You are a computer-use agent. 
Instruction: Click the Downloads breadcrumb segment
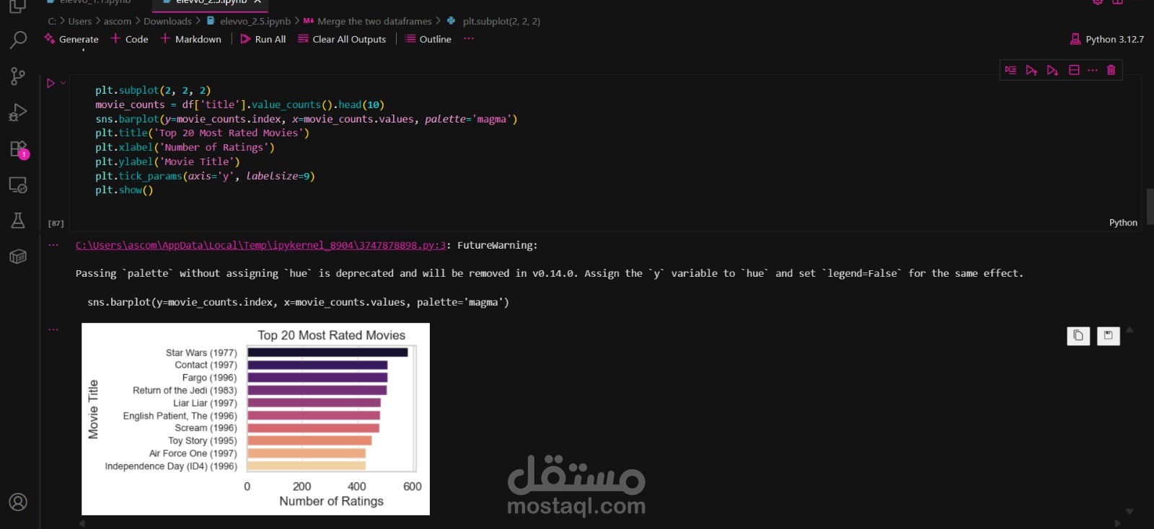pos(167,21)
